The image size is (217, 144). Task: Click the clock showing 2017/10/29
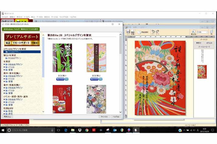205,130
